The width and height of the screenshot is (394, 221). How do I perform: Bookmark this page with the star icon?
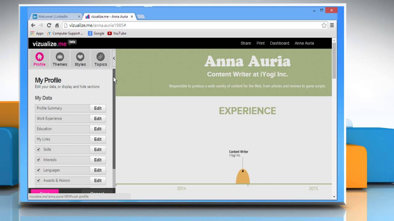[324, 25]
